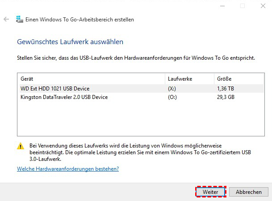Close the wizard window
272x201 pixels.
click(x=263, y=6)
